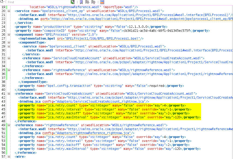
Task: Click the productVersion value 12.1.3.0.0
Action: pyautogui.click(x=138, y=27)
